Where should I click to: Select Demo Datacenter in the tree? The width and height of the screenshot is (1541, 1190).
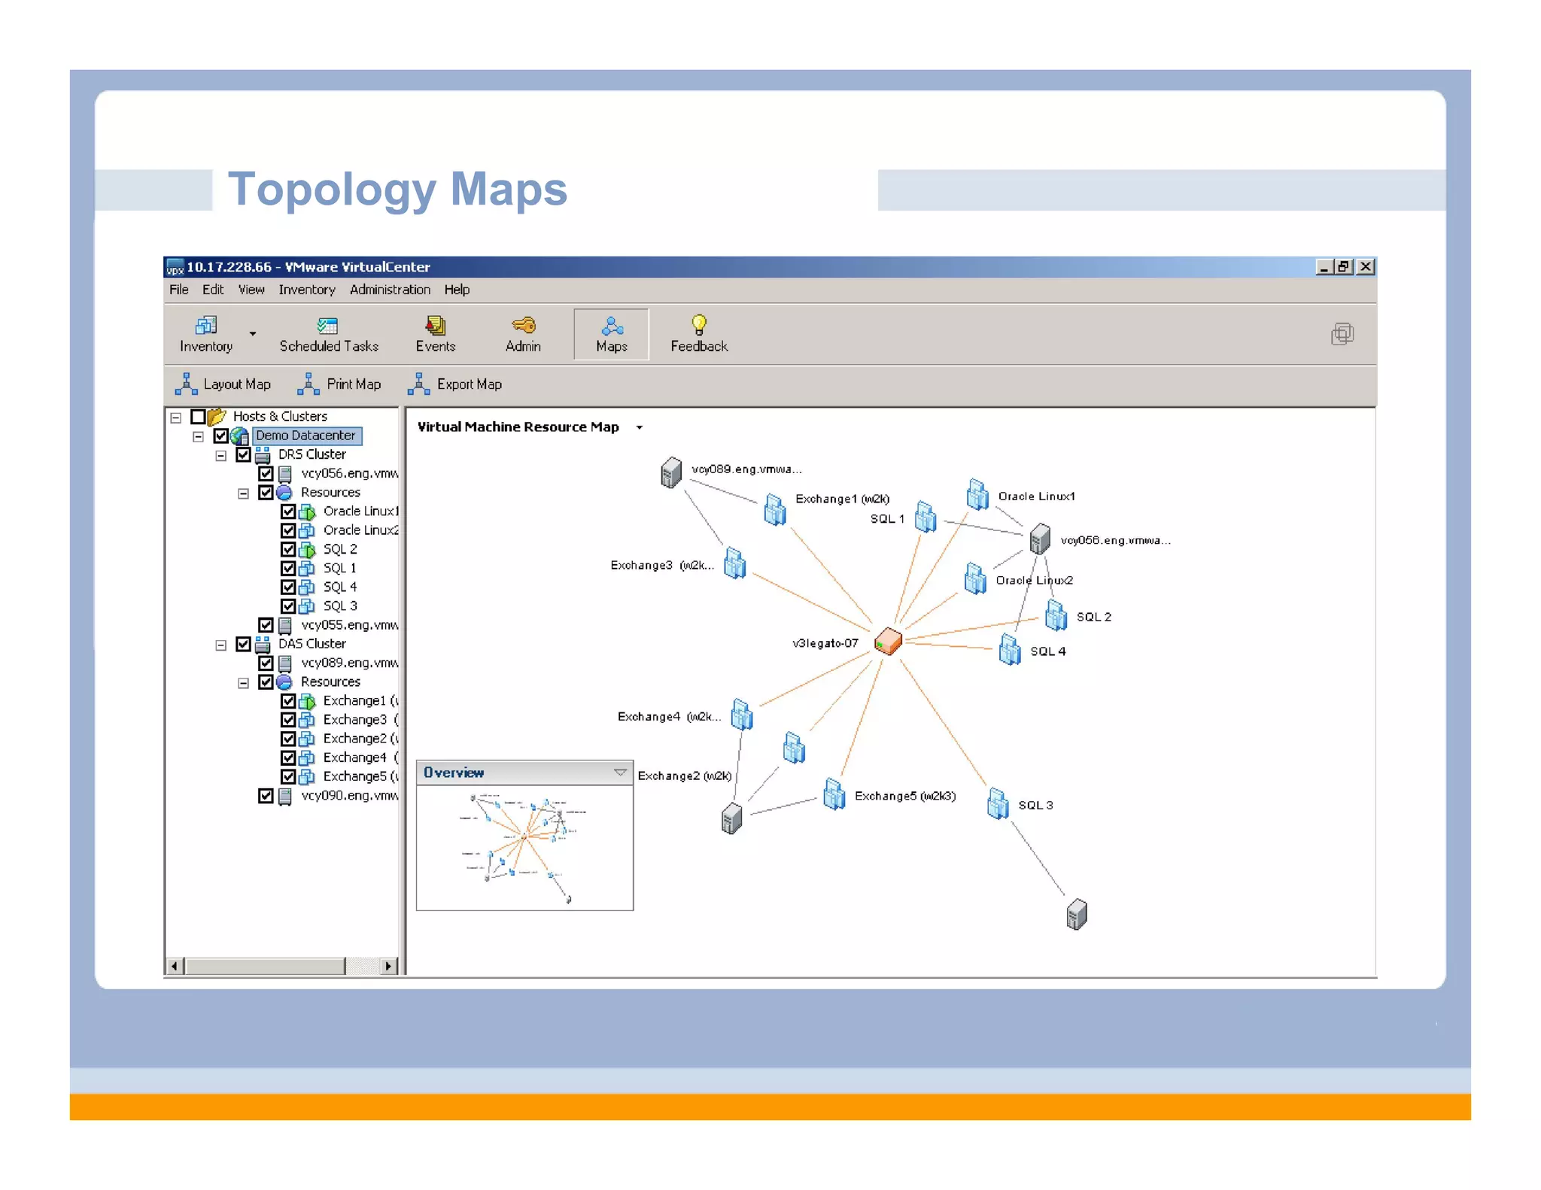(x=306, y=436)
